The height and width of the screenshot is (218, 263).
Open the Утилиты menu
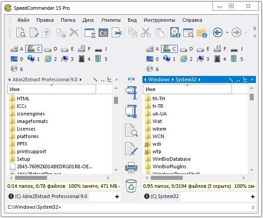[111, 20]
